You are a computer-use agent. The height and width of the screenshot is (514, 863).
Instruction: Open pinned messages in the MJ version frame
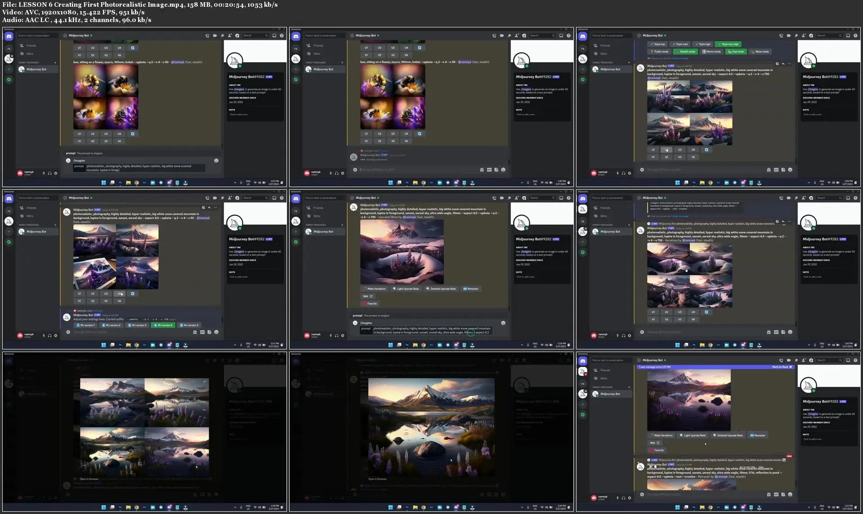[222, 198]
